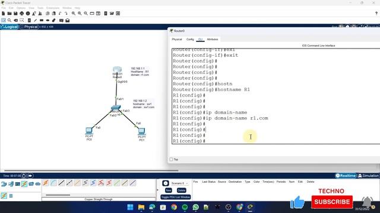Screen dimensions: 380x213
Task: Select the Draw Rectangle tool
Action: (x=42, y=20)
